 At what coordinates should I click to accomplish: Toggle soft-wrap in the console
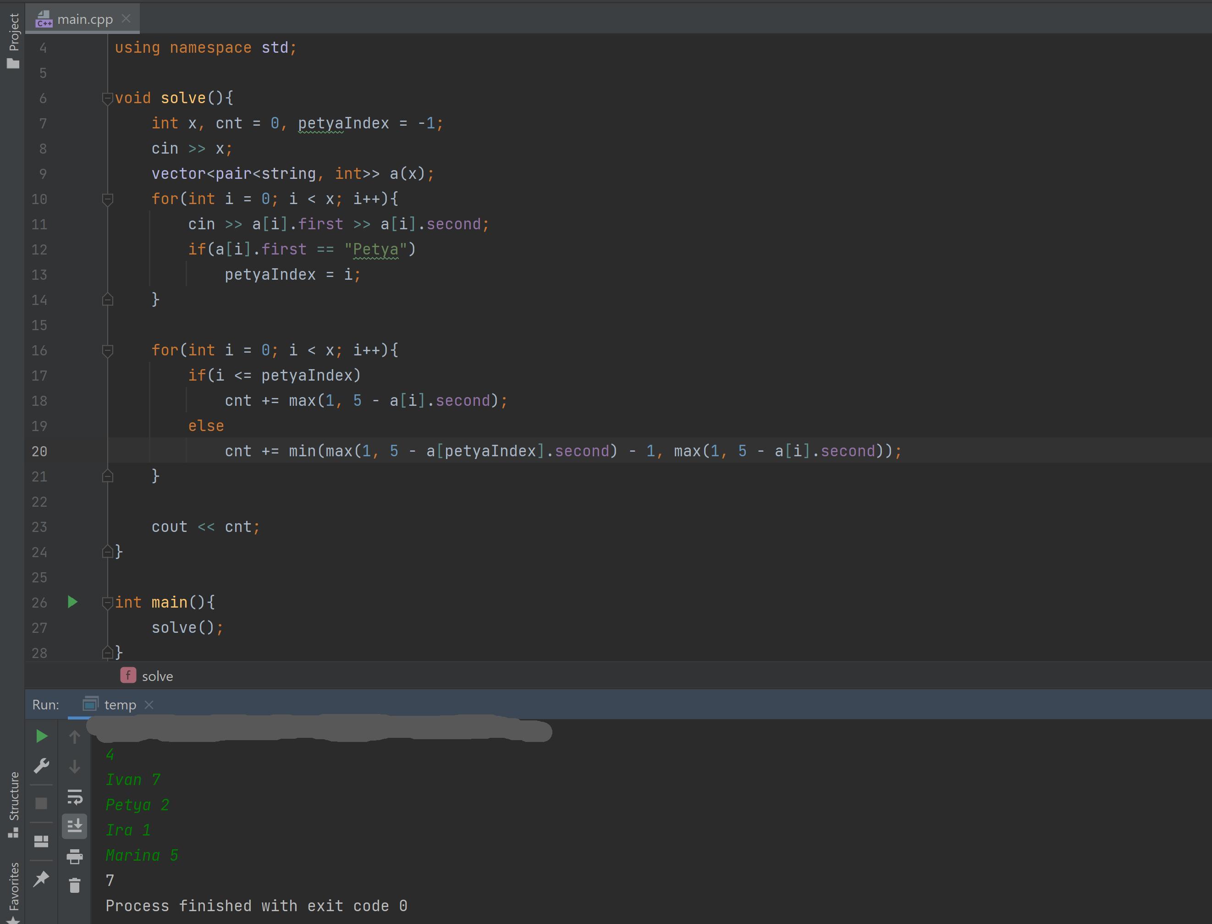coord(75,797)
